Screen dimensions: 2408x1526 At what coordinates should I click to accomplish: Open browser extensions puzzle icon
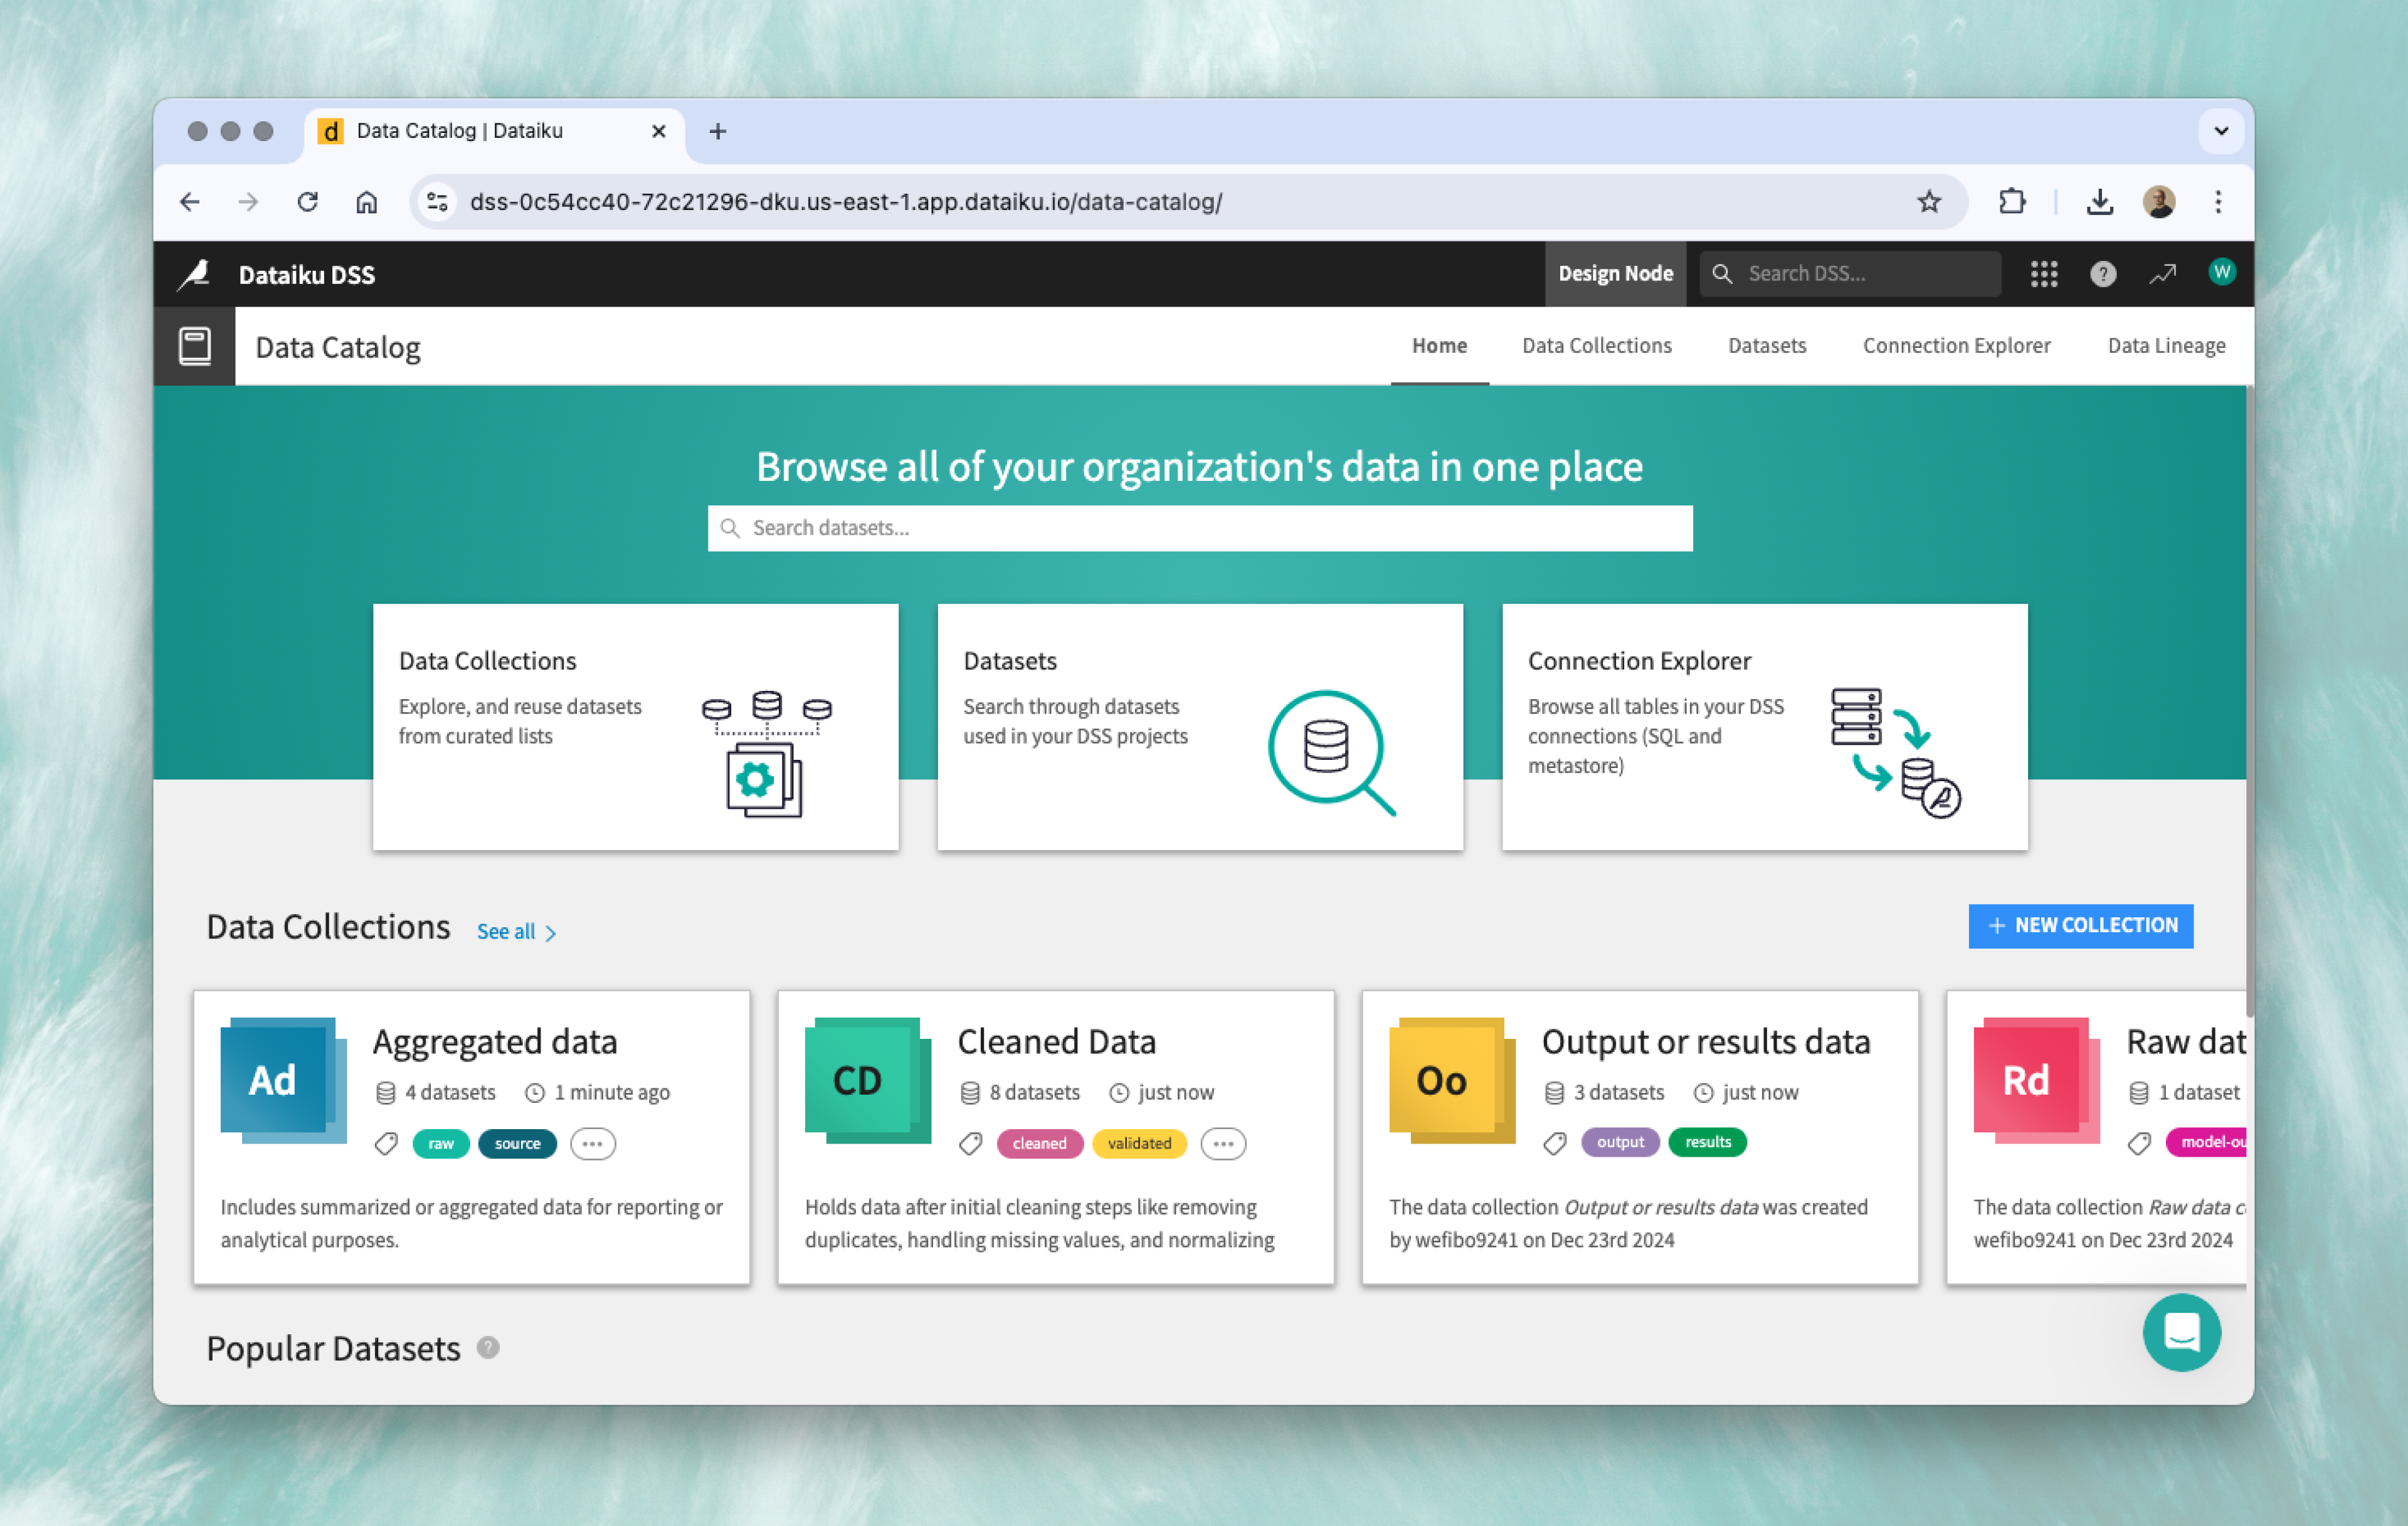pos(2012,202)
